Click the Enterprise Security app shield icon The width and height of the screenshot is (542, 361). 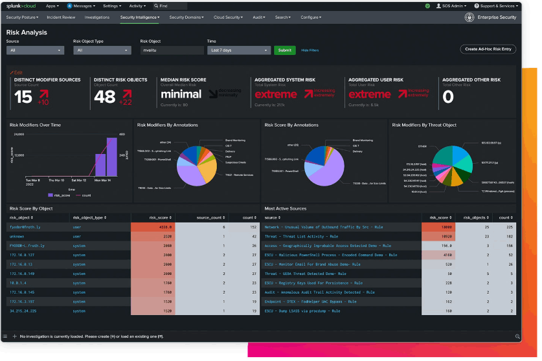point(469,17)
